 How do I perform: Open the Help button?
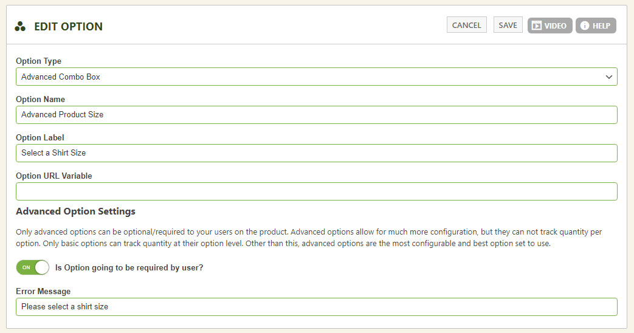coord(596,26)
